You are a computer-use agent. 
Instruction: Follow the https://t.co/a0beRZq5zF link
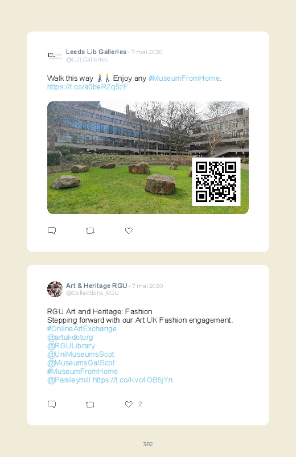pos(88,87)
